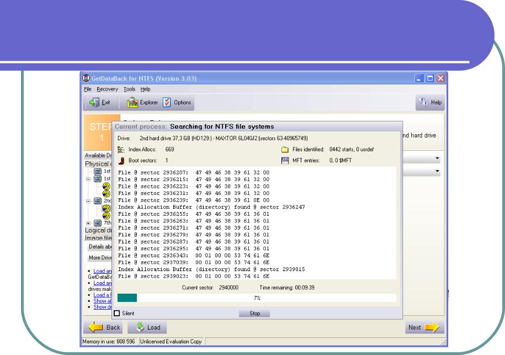Viewport: 505px width, 355px height.
Task: Collapse the 2nd hard drive tree node
Action: (x=88, y=201)
